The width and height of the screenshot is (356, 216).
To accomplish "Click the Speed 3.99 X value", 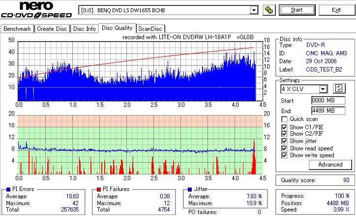I will pyautogui.click(x=341, y=210).
